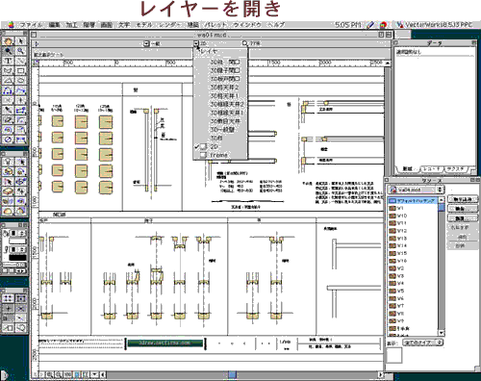Click the 編集 button in Resources palette
Viewport: 481px width, 381px height.
click(462, 209)
